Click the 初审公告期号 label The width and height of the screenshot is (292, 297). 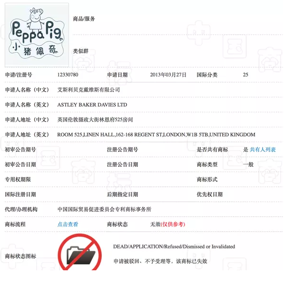20,150
